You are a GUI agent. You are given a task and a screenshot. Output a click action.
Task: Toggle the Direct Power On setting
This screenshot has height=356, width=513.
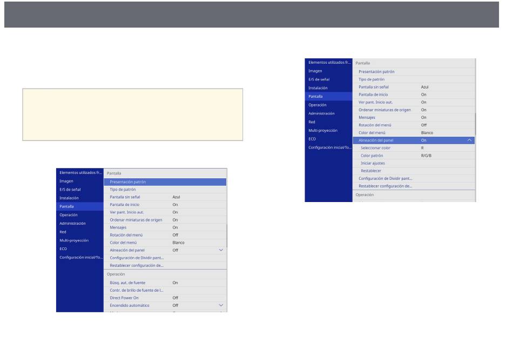(x=175, y=298)
